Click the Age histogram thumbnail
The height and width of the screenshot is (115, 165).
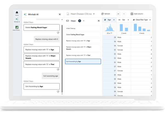[109, 28]
